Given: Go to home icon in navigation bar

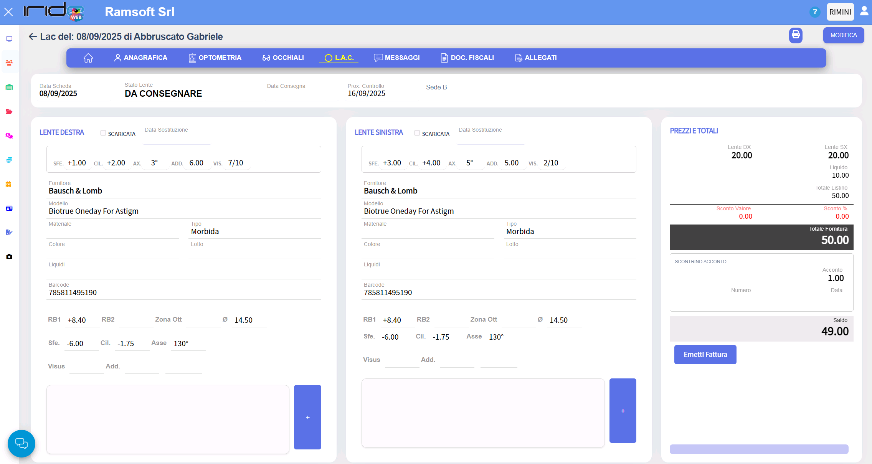Looking at the screenshot, I should pyautogui.click(x=88, y=58).
